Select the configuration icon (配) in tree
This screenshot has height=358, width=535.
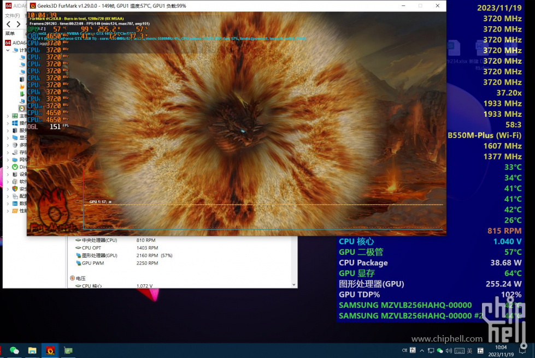click(x=15, y=196)
